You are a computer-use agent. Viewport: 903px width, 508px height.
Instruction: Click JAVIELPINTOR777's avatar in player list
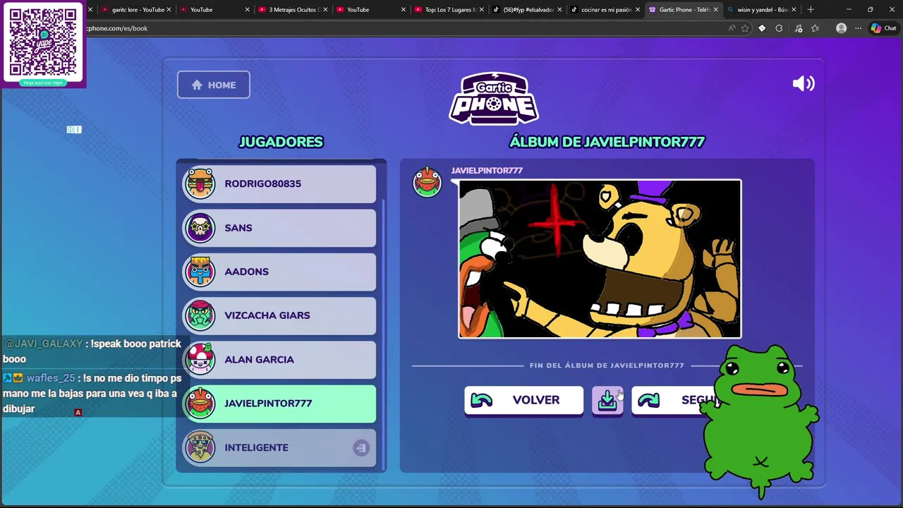(200, 404)
